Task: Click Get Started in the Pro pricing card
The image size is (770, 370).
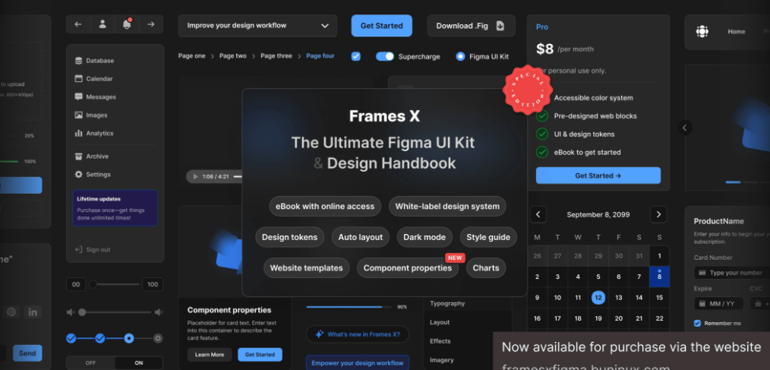Action: click(598, 176)
